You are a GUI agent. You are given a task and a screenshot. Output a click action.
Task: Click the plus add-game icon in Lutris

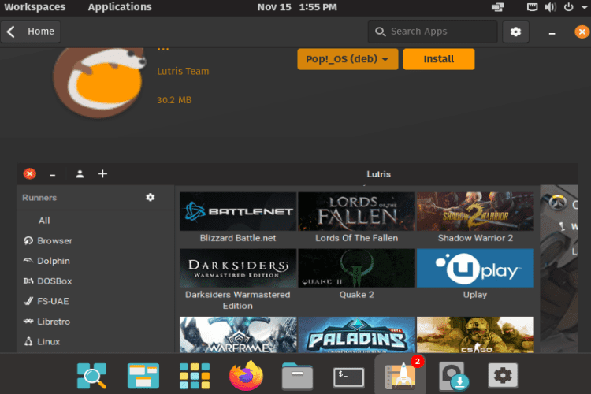(102, 174)
